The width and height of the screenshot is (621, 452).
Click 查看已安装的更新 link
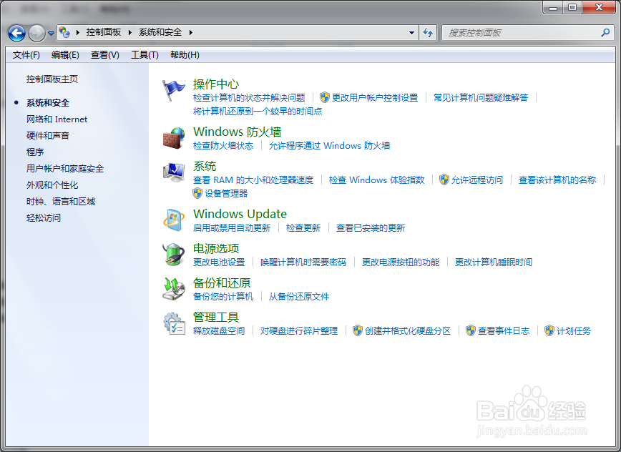371,228
